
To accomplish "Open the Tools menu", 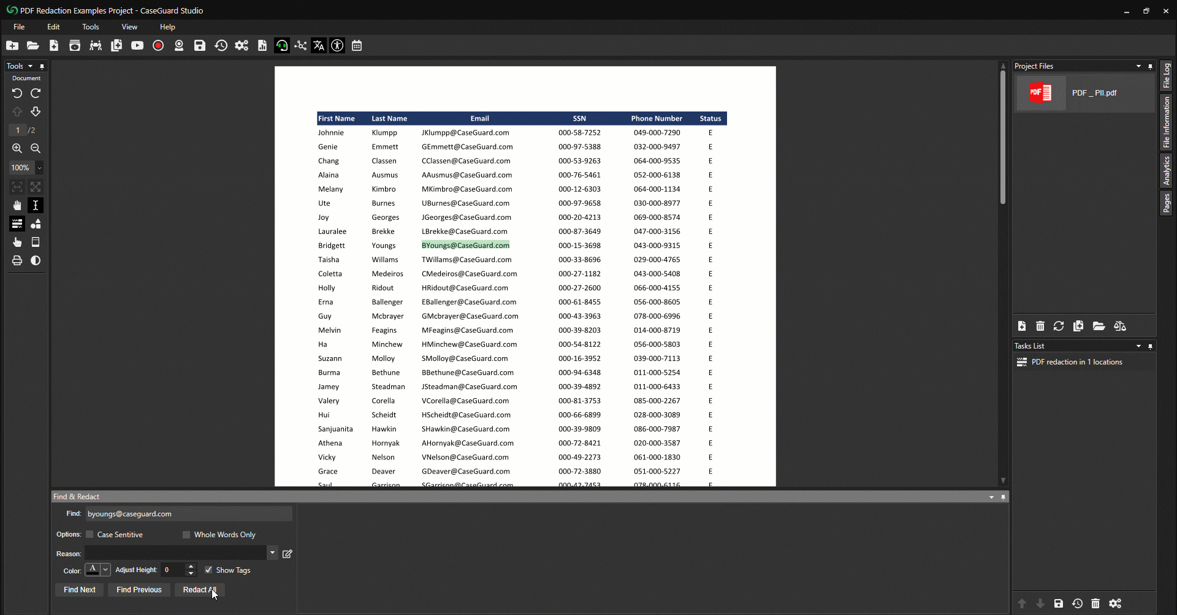I will 90,26.
